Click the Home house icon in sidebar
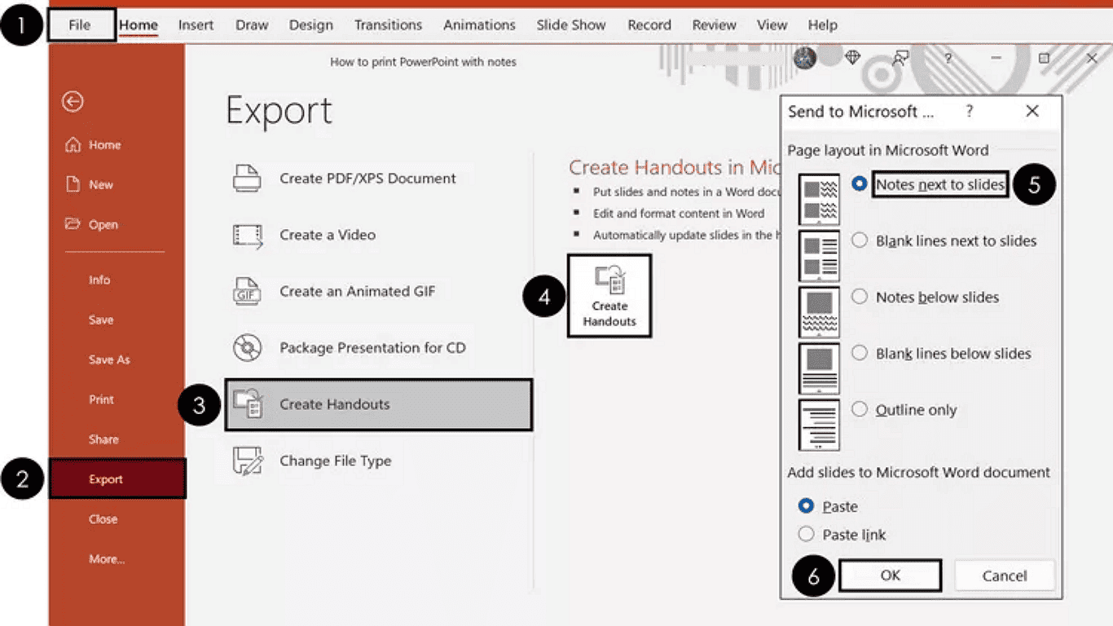Image resolution: width=1113 pixels, height=626 pixels. click(73, 145)
